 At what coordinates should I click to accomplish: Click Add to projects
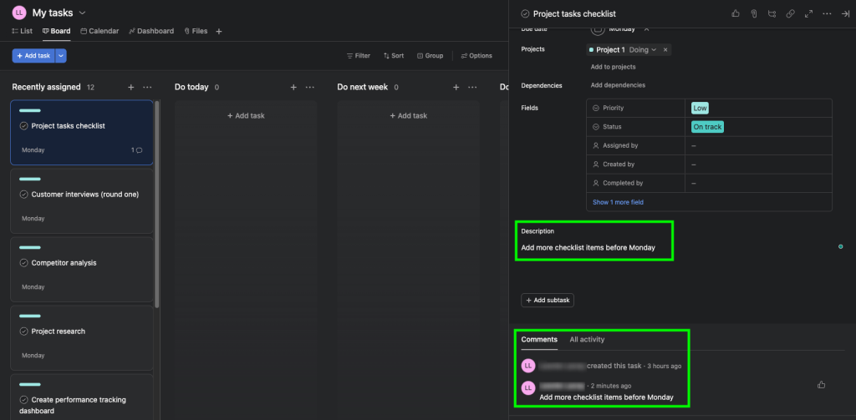pyautogui.click(x=613, y=67)
